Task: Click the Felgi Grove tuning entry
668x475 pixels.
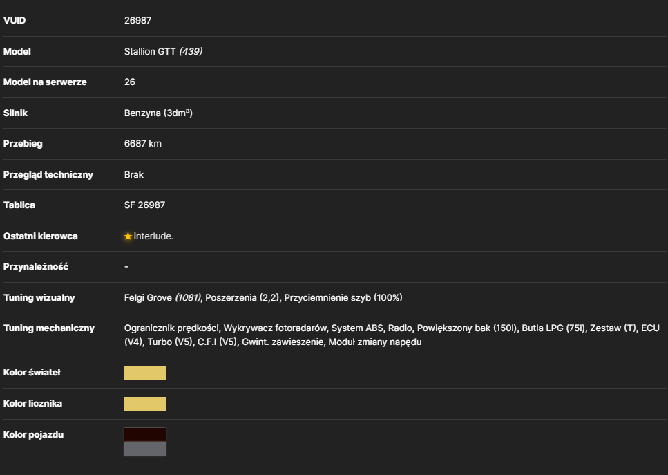Action: 148,297
